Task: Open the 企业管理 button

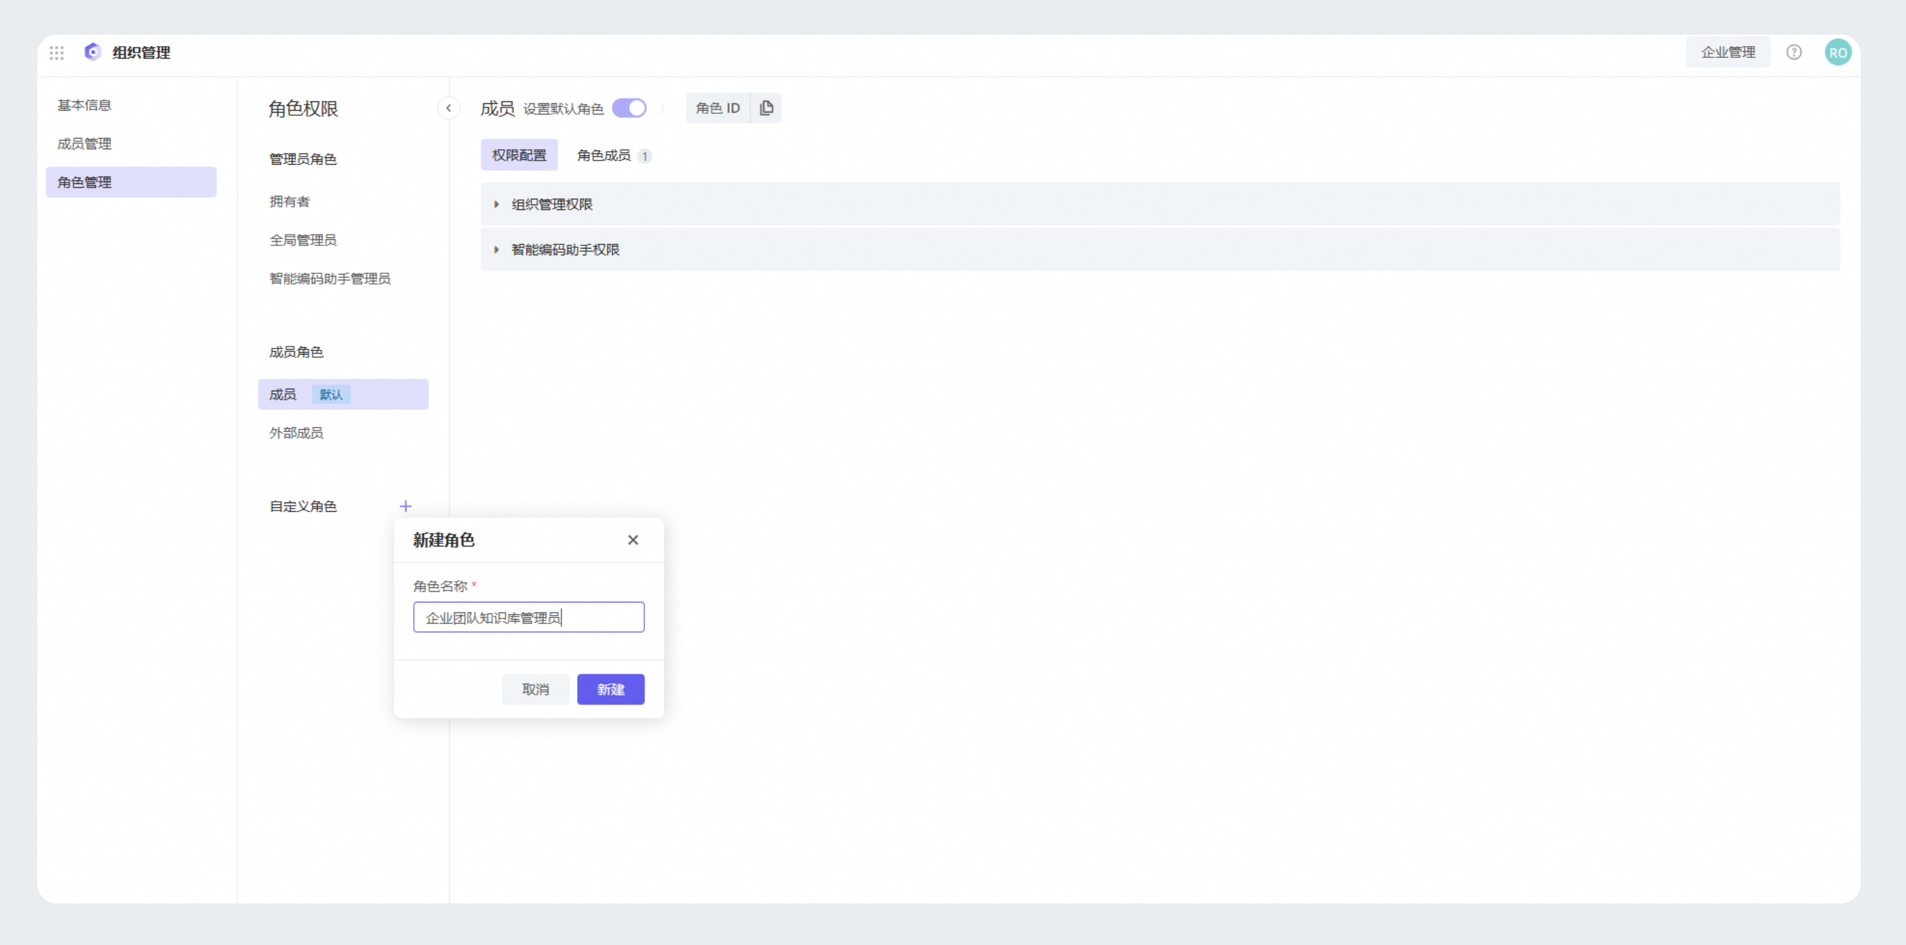Action: coord(1727,53)
